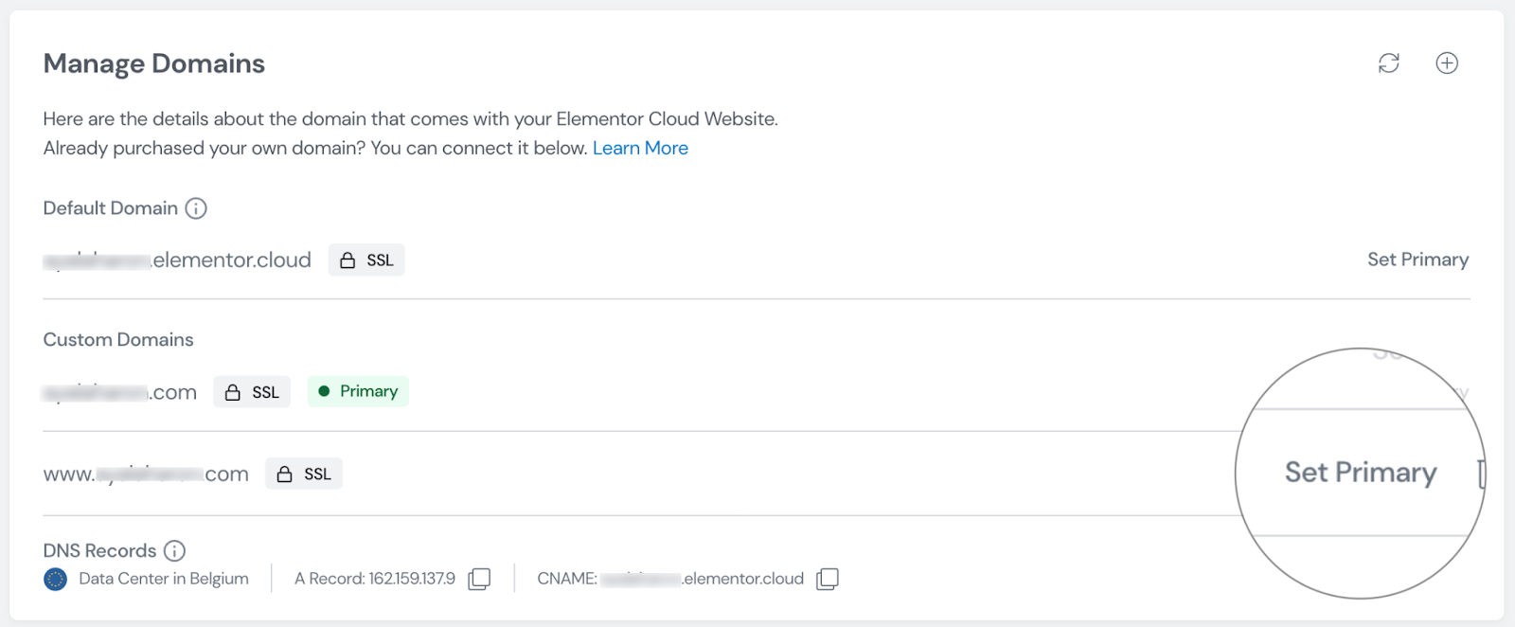
Task: Copy the A Record value
Action: 479,579
